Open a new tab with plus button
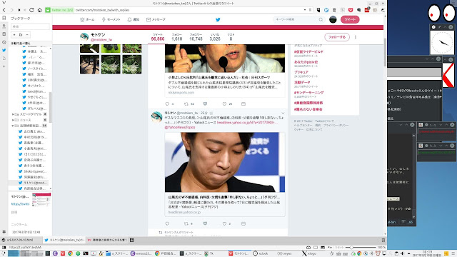The image size is (457, 257). pyautogui.click(x=131, y=240)
